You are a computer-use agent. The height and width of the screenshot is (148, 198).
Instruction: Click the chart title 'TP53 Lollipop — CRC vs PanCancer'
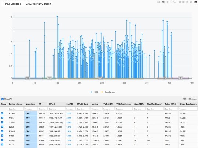[27, 4]
